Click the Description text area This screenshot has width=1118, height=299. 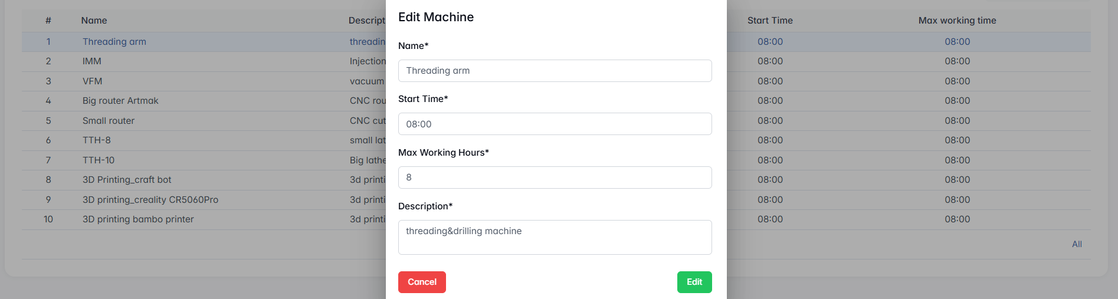(555, 237)
